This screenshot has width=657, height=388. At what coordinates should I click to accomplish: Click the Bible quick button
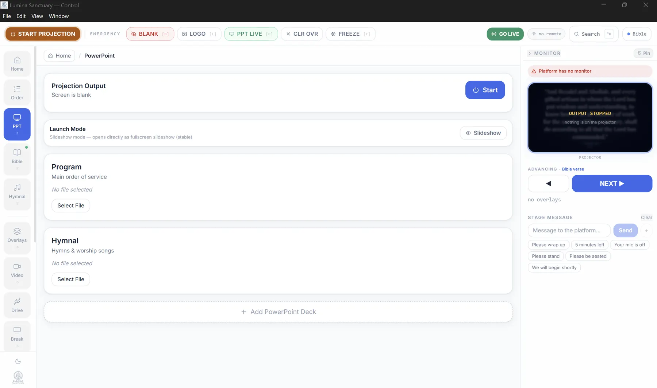point(637,34)
